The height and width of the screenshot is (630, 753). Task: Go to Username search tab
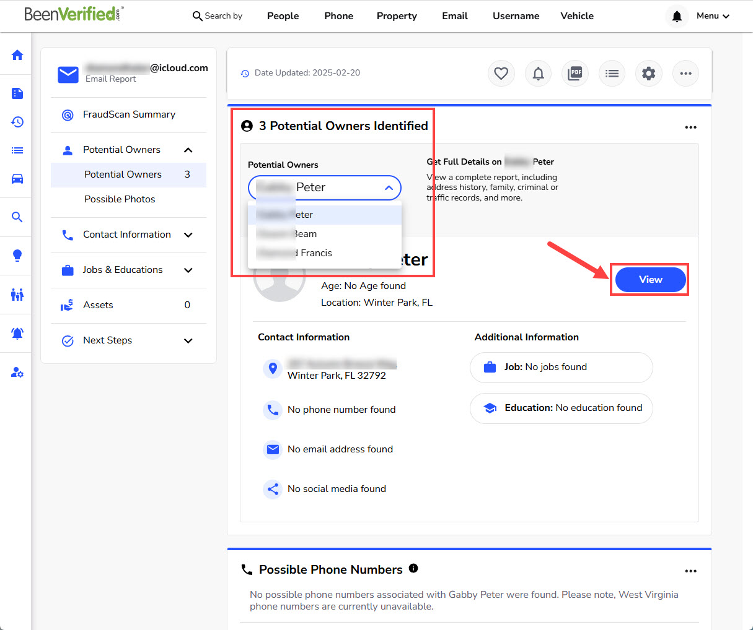(516, 16)
